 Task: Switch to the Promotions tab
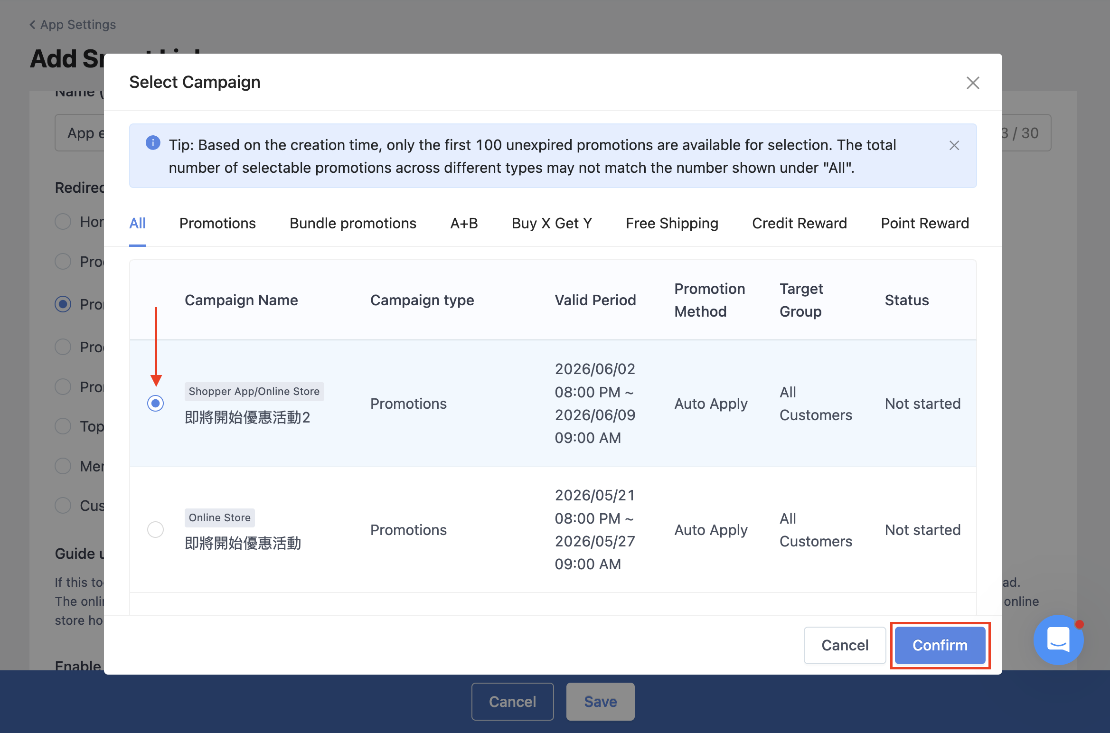pos(217,223)
